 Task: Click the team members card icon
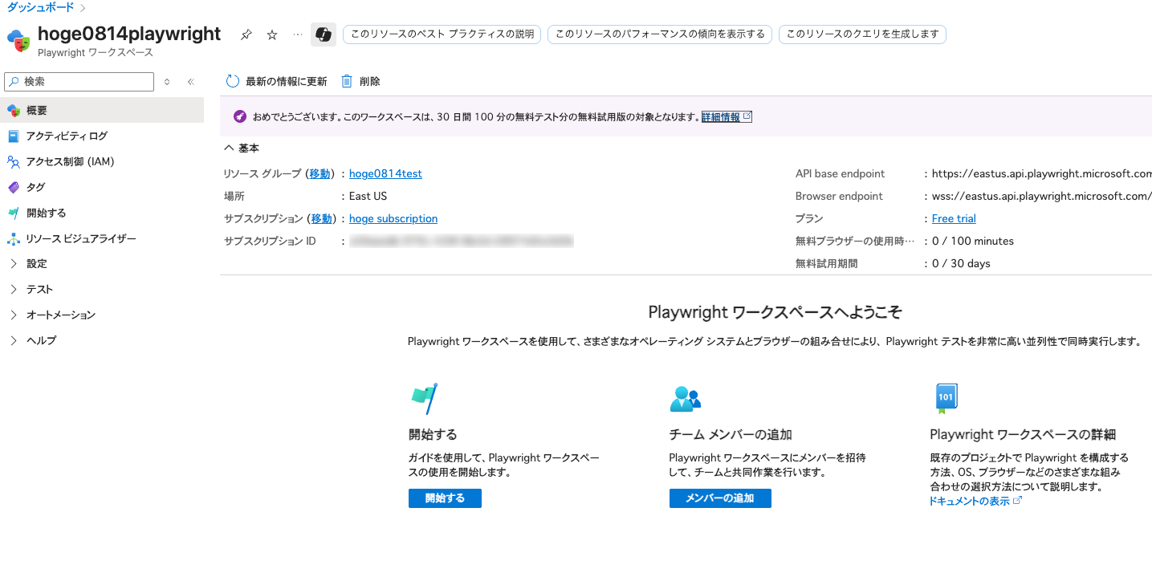(x=685, y=398)
